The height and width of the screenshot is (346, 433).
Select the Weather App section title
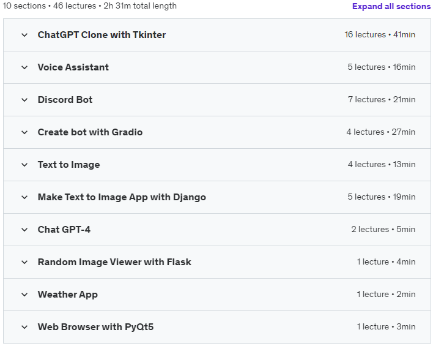(68, 295)
